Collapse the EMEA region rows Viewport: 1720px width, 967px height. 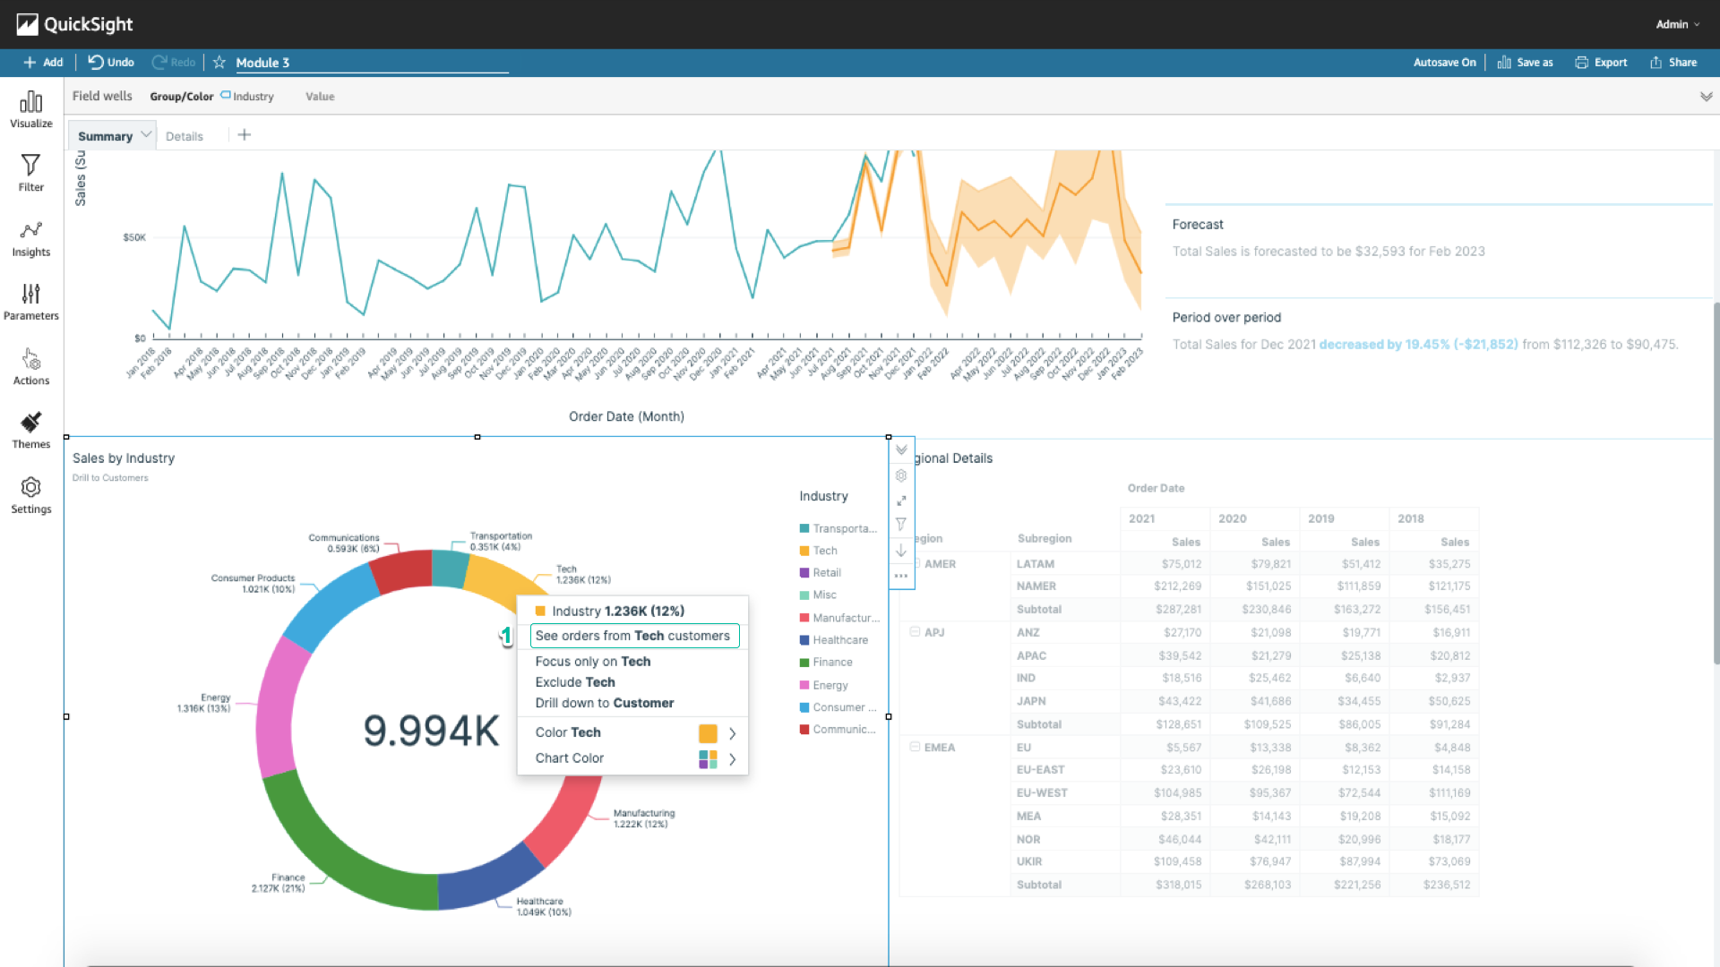pos(915,747)
